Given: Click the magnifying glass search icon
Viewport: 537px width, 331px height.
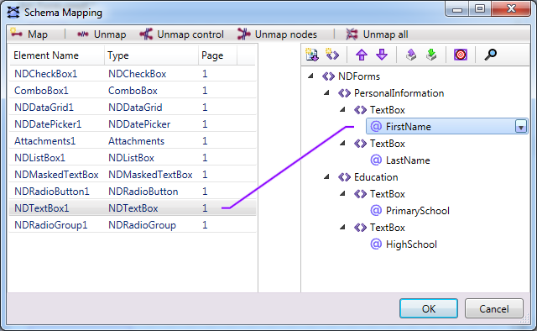Looking at the screenshot, I should (x=490, y=55).
